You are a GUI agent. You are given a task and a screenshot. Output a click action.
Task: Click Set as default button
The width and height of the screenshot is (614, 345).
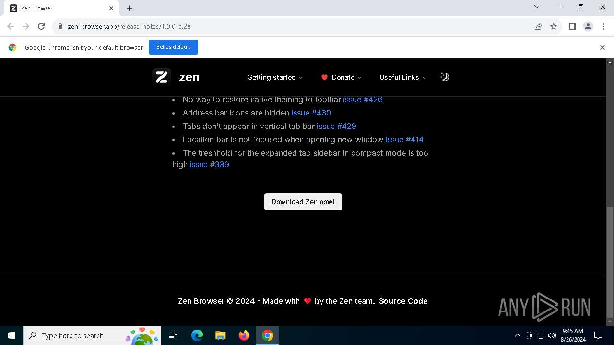173,47
